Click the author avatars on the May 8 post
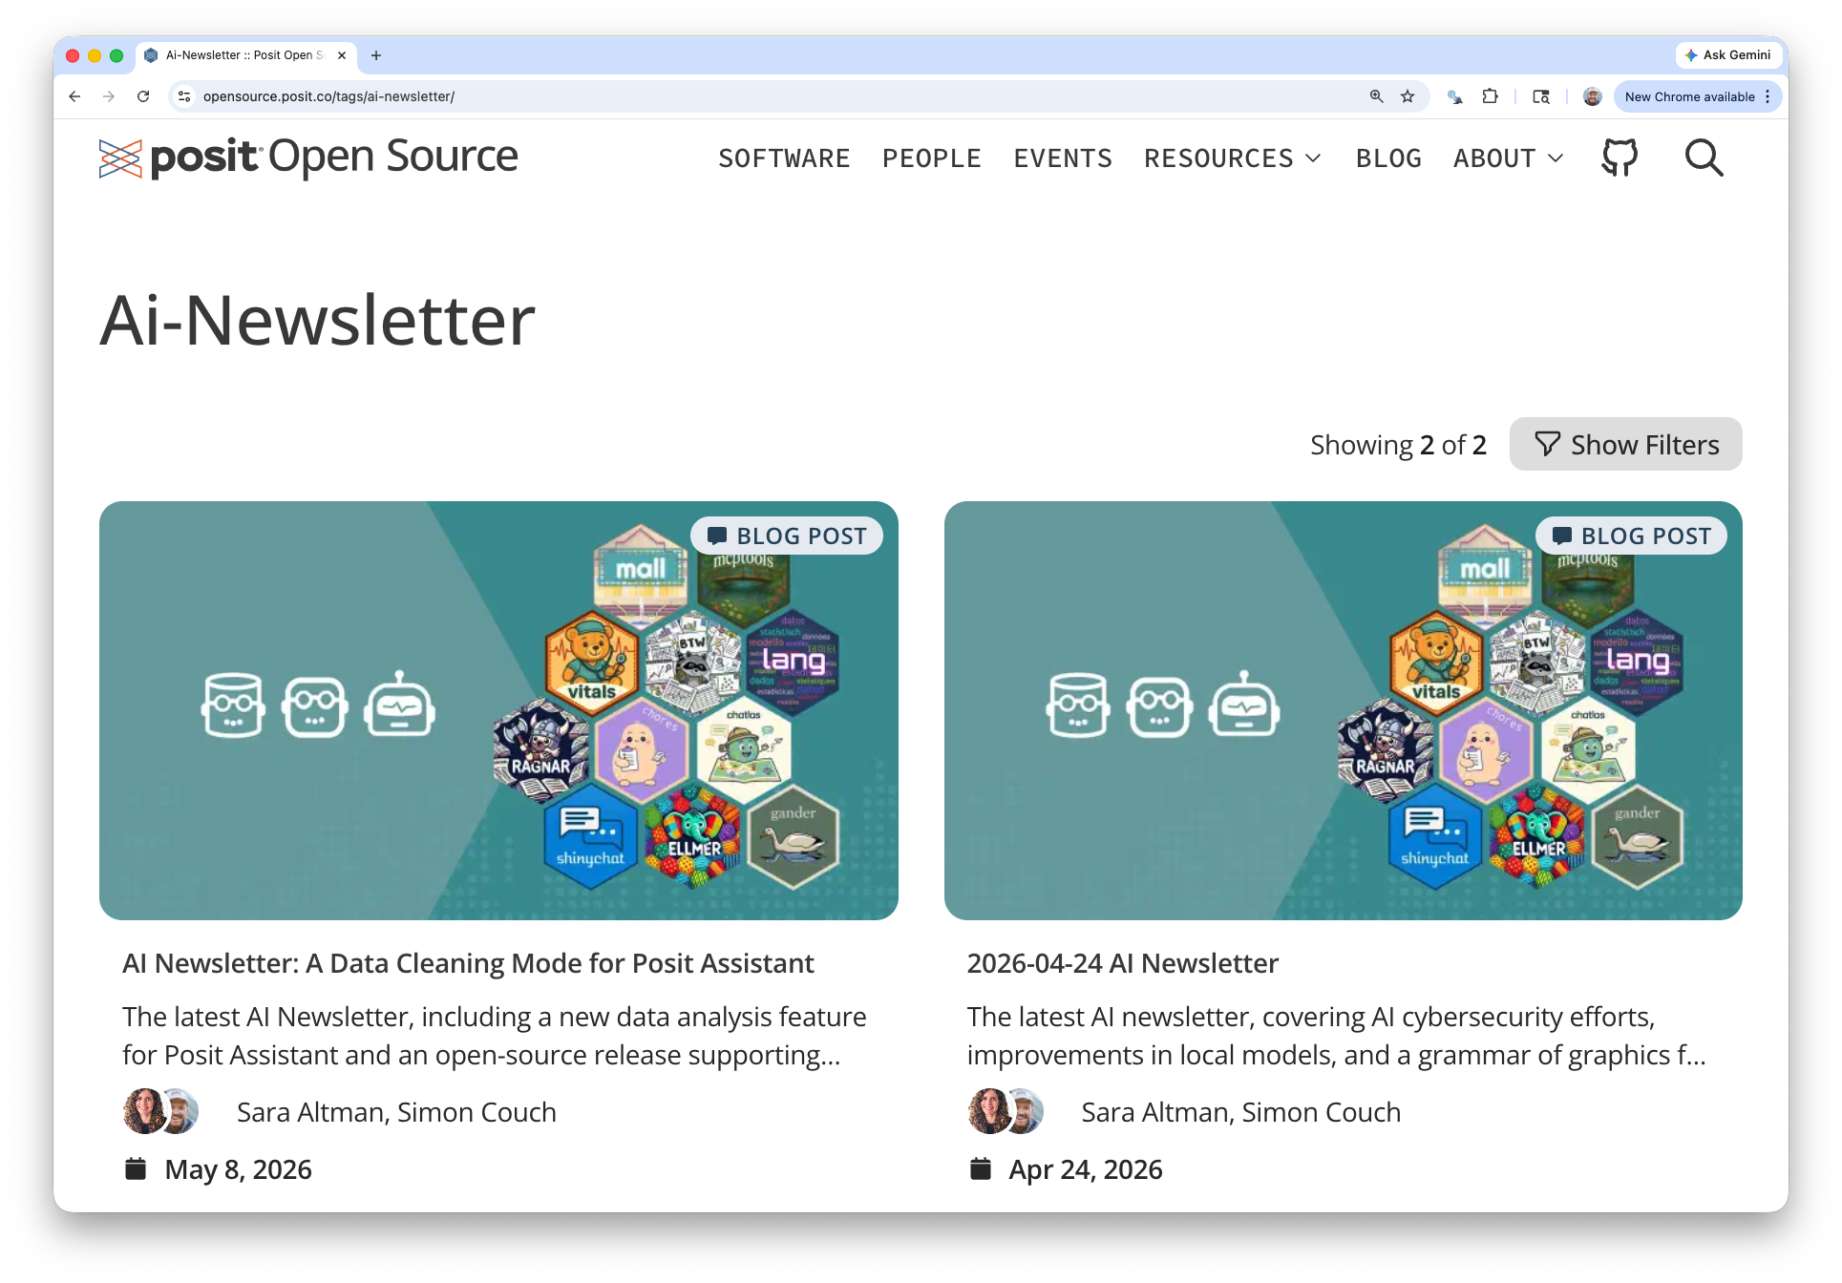1842x1283 pixels. [x=161, y=1111]
